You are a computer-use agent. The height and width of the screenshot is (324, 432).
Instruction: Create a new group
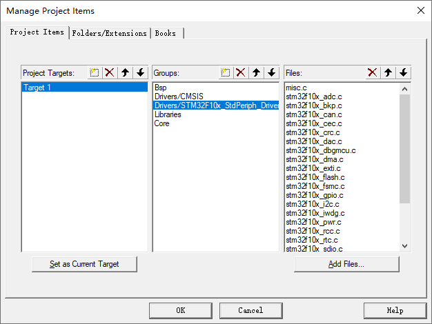pyautogui.click(x=226, y=72)
